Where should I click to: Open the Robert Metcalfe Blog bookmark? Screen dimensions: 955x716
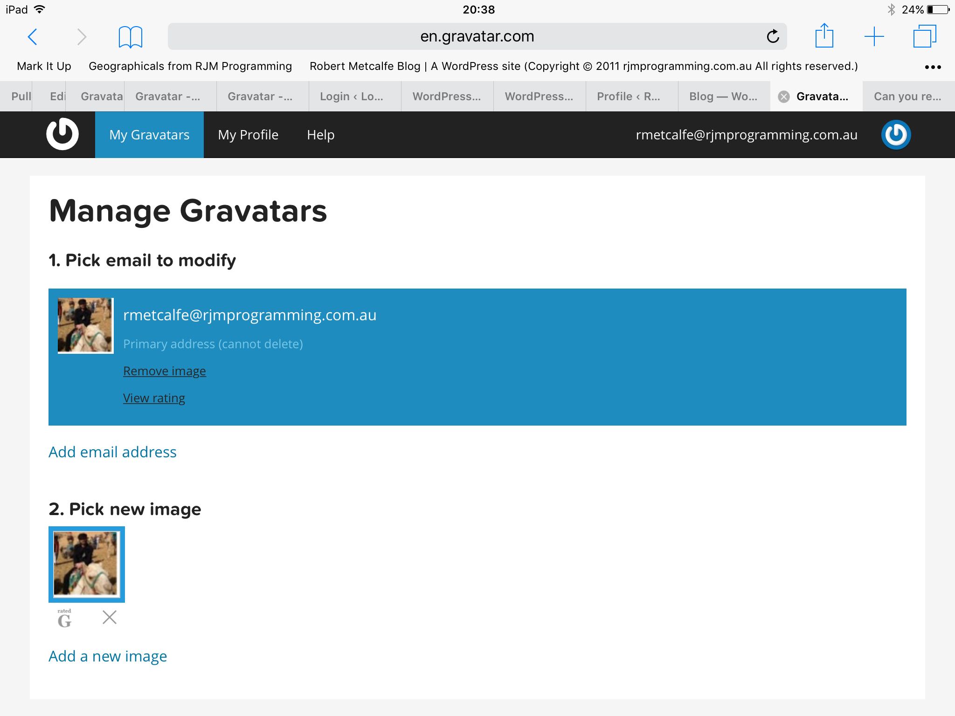[584, 66]
